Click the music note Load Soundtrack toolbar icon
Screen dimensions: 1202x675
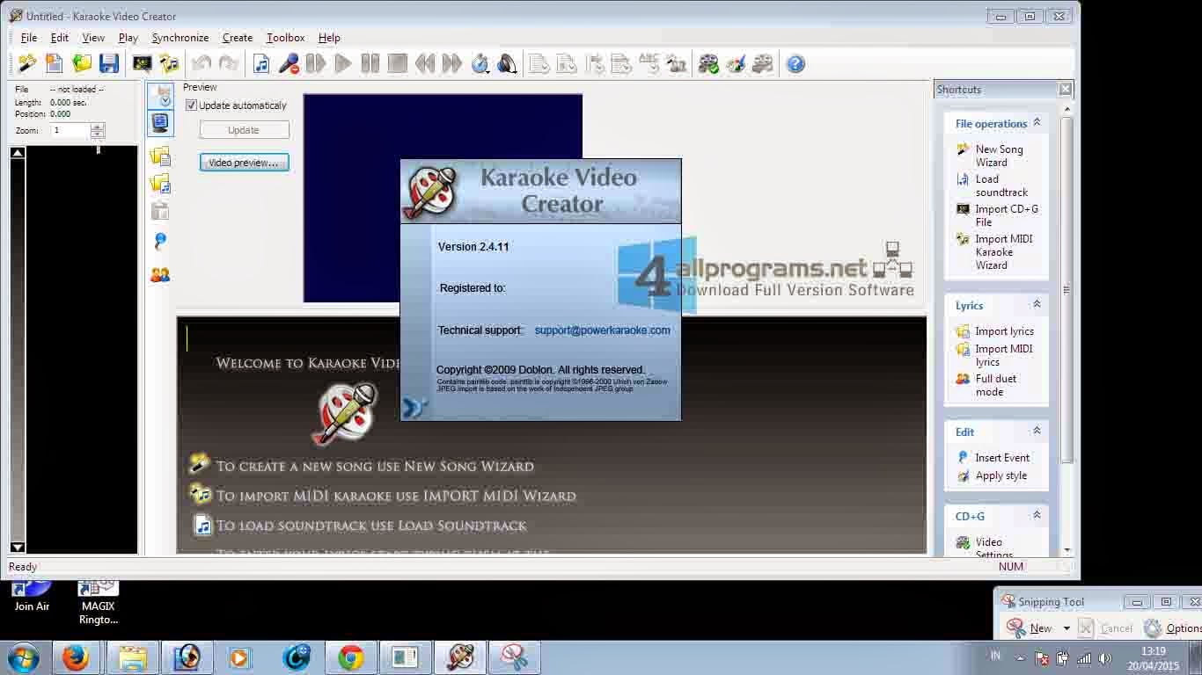point(261,63)
